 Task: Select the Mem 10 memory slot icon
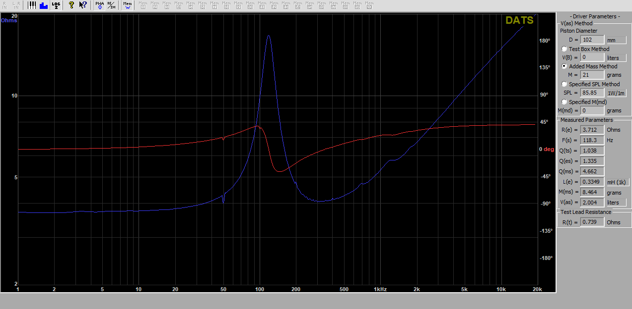pyautogui.click(x=250, y=5)
